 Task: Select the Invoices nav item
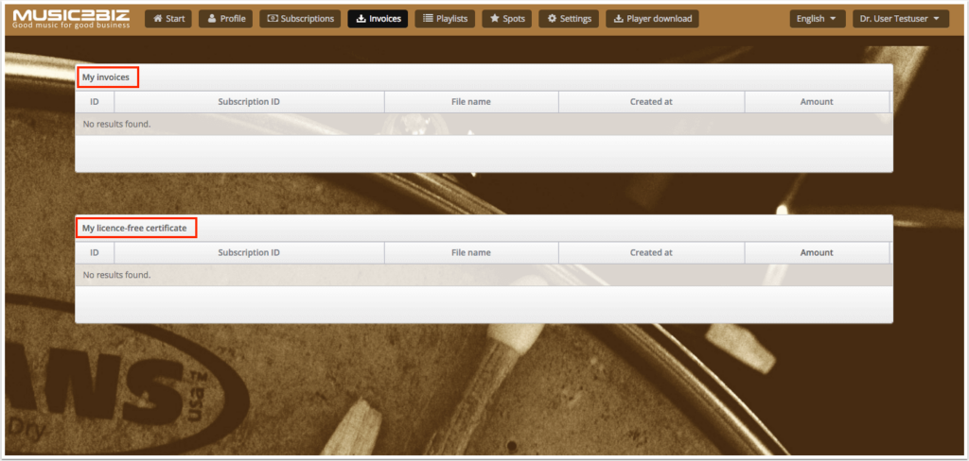(x=378, y=19)
